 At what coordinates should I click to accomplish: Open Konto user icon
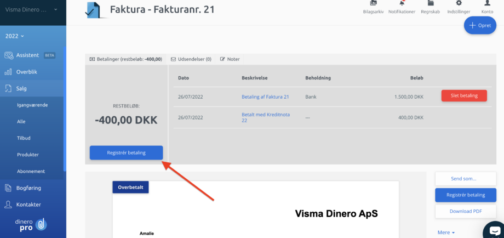[487, 3]
